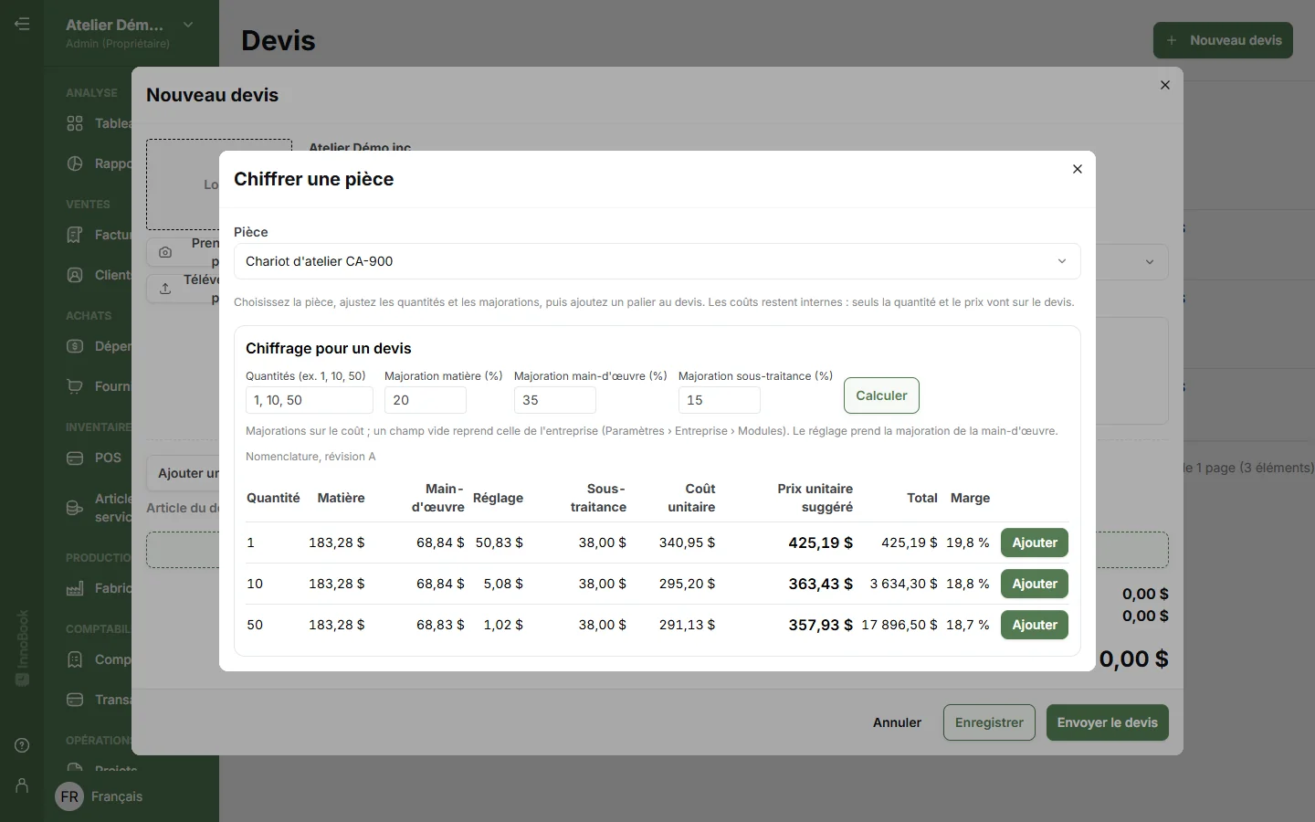Viewport: 1315px width, 822px height.
Task: Click the Enregistrer button
Action: coord(989,722)
